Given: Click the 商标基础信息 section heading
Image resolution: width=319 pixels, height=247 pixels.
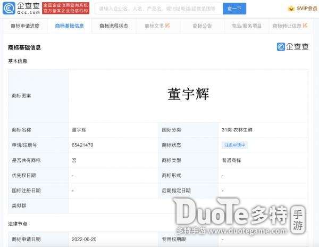Looking at the screenshot, I should tap(24, 48).
